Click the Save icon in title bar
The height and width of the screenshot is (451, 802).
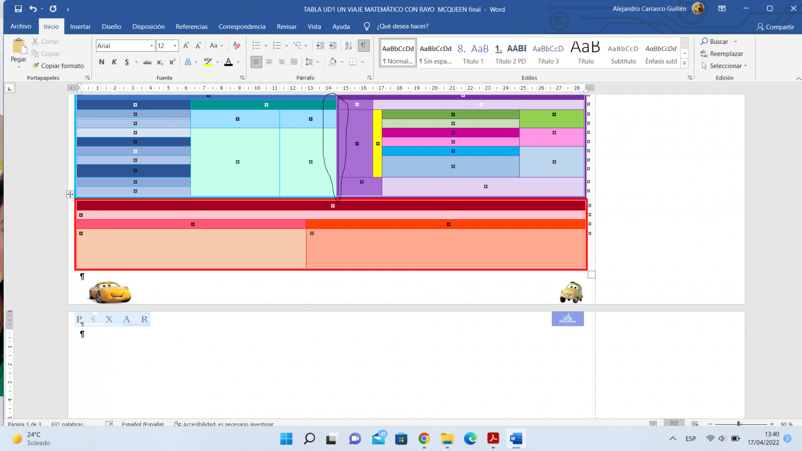tap(18, 9)
